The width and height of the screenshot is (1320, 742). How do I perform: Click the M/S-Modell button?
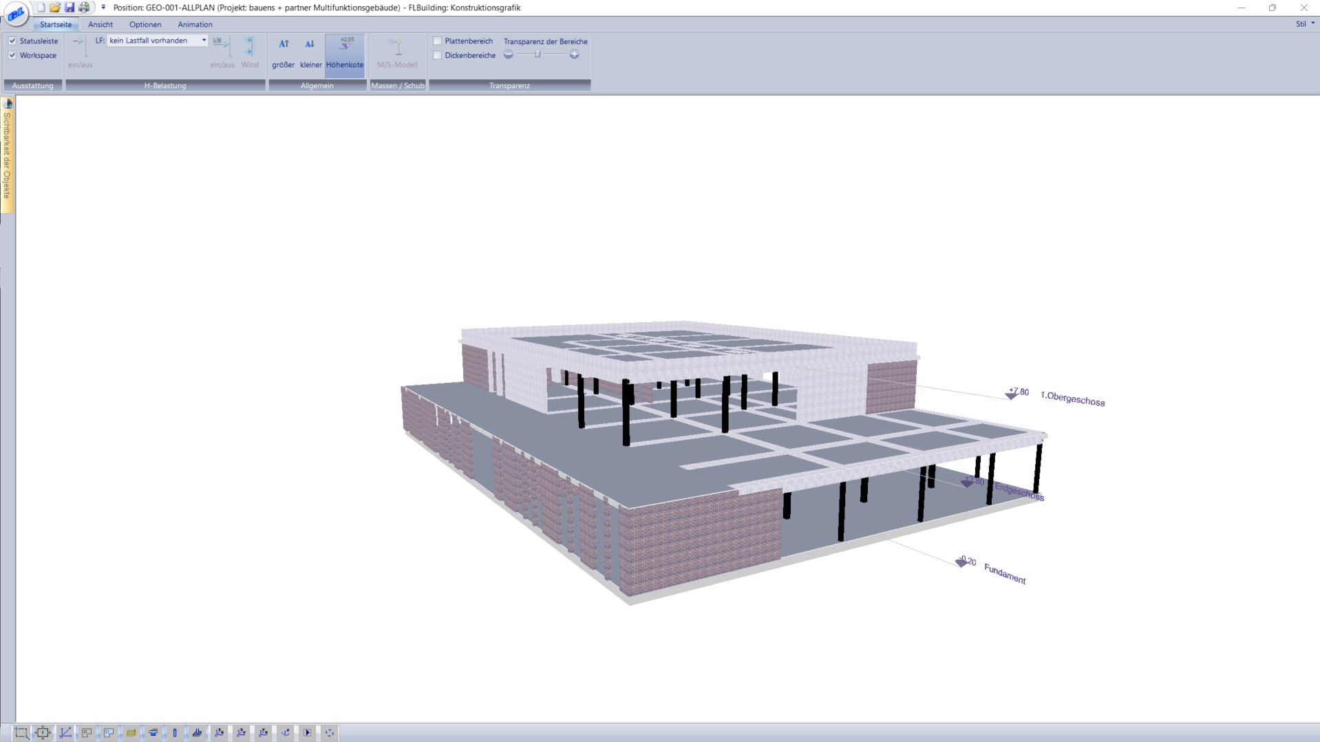(x=397, y=52)
